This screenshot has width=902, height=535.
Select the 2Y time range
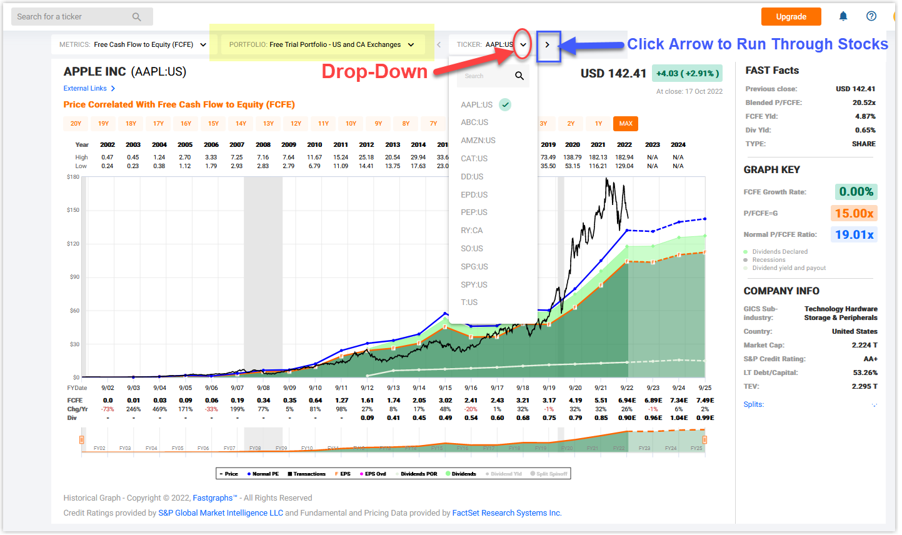571,124
